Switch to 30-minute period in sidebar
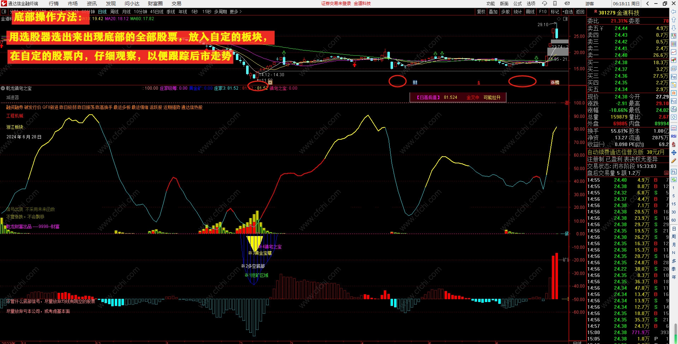 coord(674,212)
